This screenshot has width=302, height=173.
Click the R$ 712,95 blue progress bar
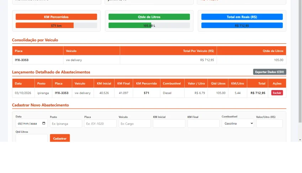click(242, 25)
